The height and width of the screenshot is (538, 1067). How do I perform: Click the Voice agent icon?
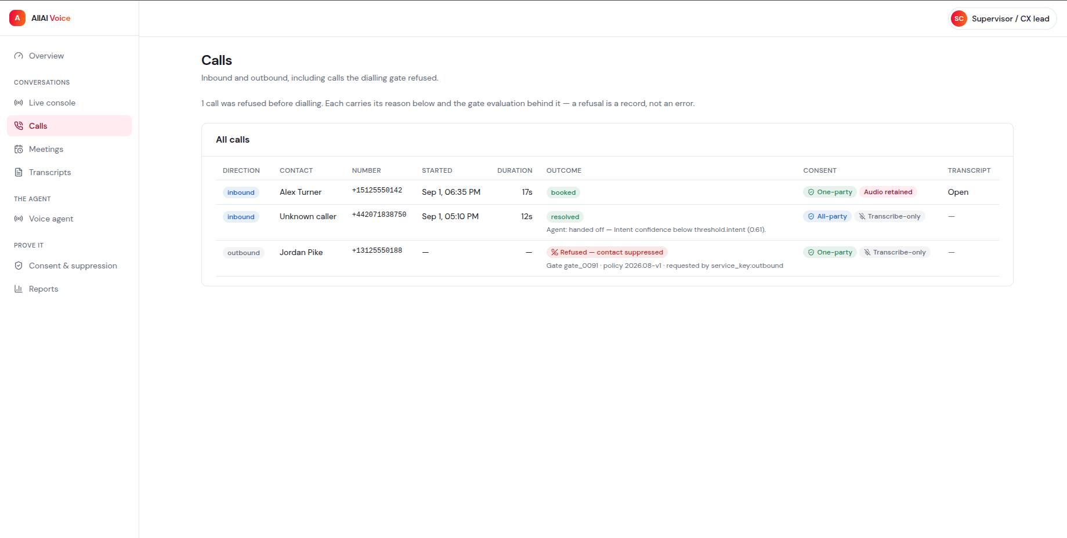pyautogui.click(x=19, y=219)
